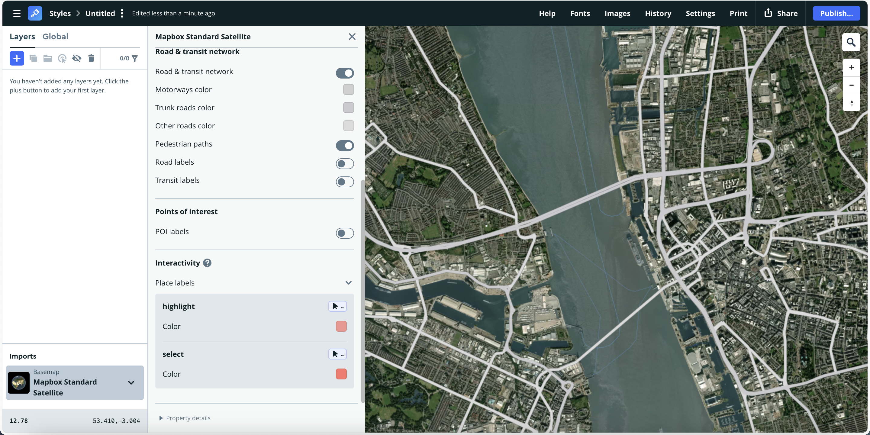Edit the highlight Color swatch
The height and width of the screenshot is (435, 870).
pos(341,326)
